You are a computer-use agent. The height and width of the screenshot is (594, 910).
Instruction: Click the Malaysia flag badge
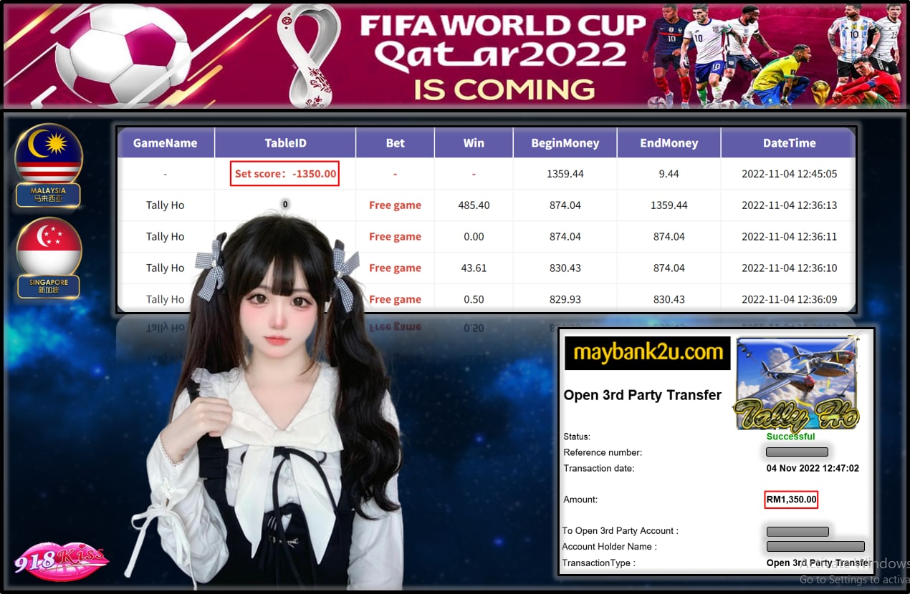[49, 166]
